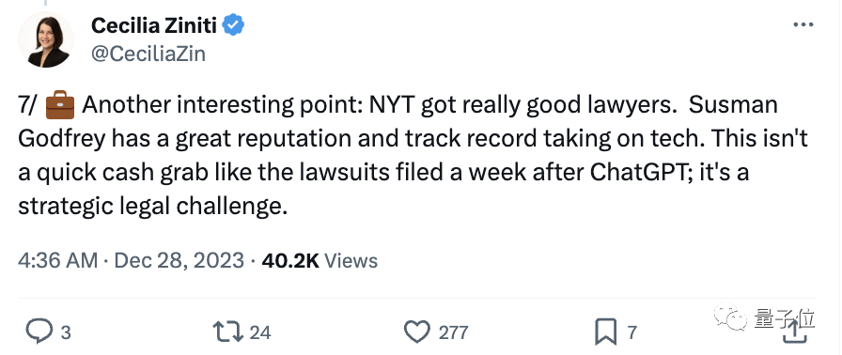Click the 4:36 AM Dec 28, 2023 timestamp
The width and height of the screenshot is (842, 355).
tap(131, 261)
